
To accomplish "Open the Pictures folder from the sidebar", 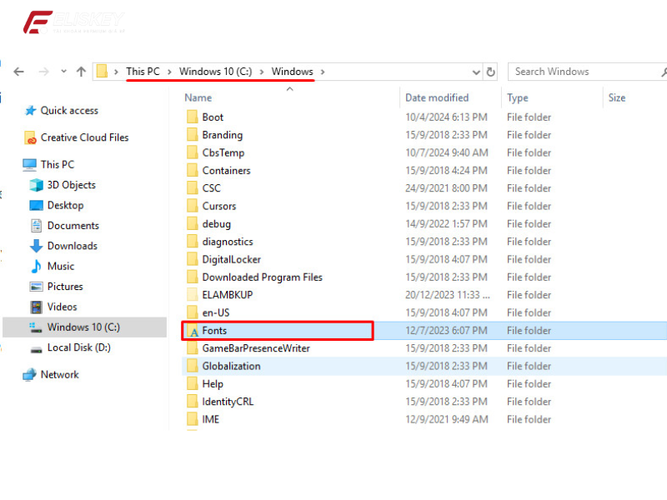I will click(61, 286).
